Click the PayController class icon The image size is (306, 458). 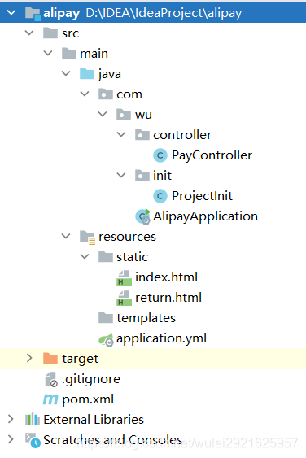[160, 155]
